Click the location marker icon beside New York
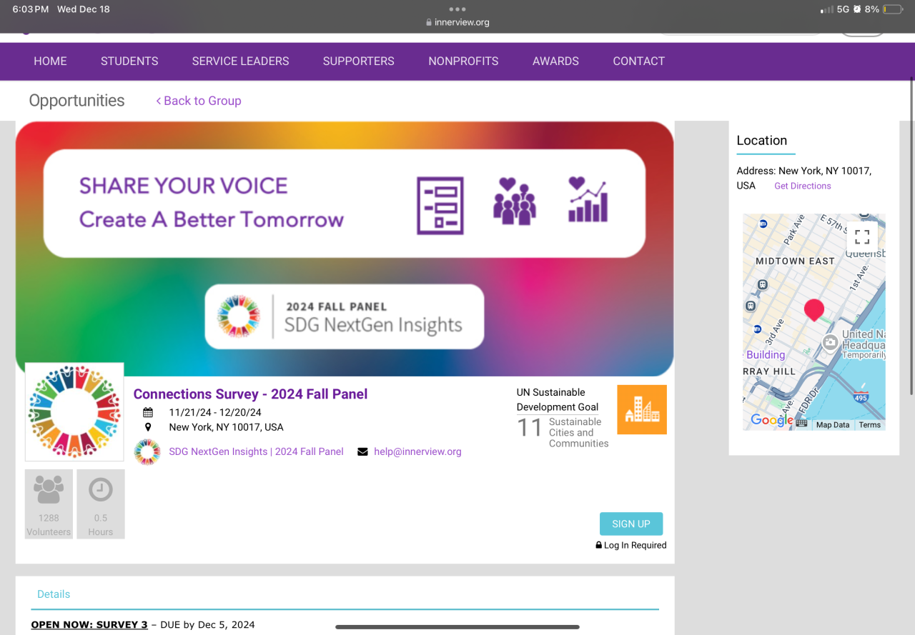This screenshot has width=915, height=635. [x=148, y=427]
